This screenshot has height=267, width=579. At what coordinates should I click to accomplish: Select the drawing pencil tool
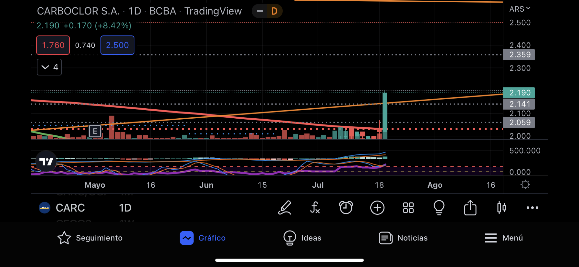tap(285, 208)
